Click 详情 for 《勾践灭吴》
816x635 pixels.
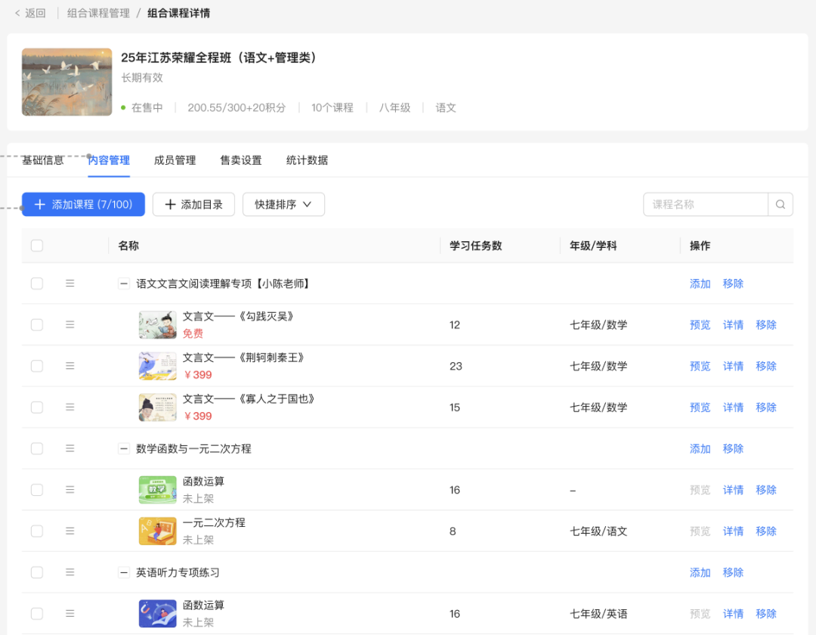click(733, 325)
